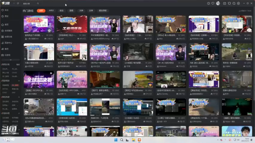Click the search input field in the top bar
Screen dimensions: 255x143
pyautogui.click(x=29, y=3)
